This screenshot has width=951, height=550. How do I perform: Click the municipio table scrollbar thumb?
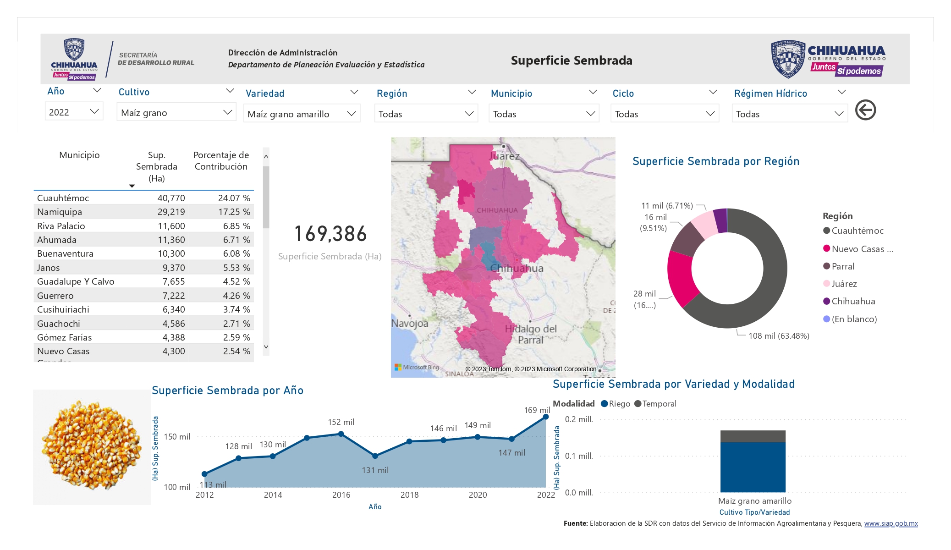(266, 197)
